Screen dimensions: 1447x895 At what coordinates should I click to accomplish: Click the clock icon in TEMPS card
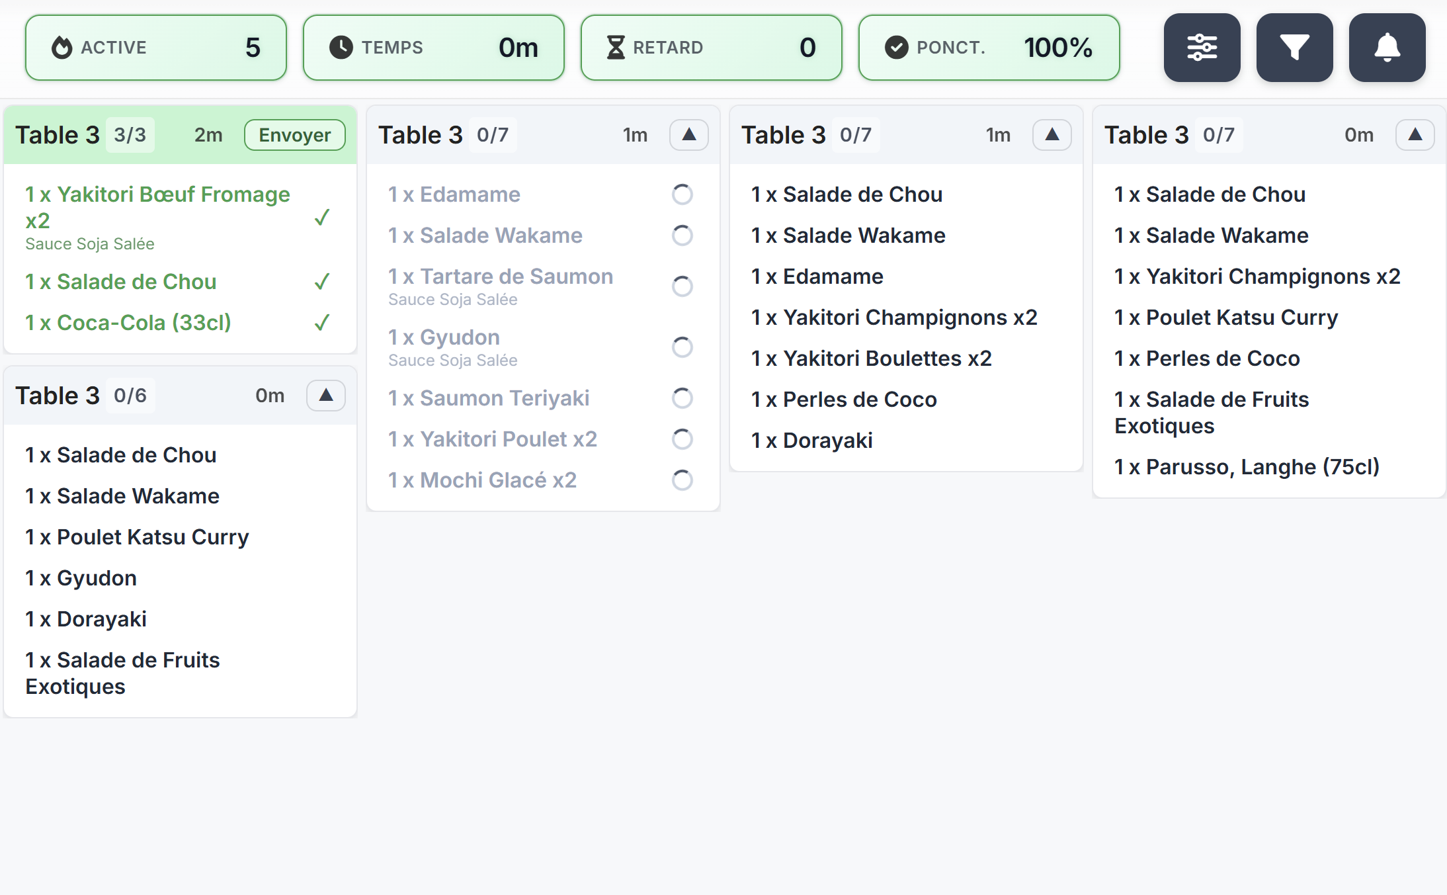pyautogui.click(x=341, y=48)
